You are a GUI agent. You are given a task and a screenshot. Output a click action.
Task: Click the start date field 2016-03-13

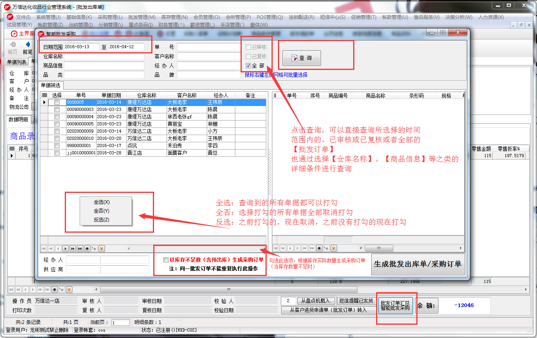(81, 47)
